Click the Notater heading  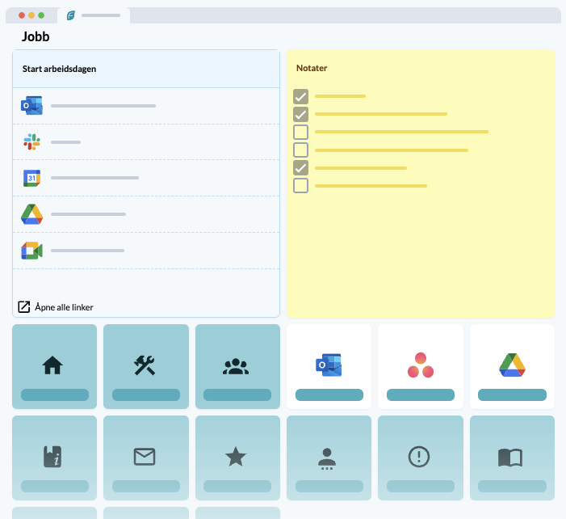tap(312, 68)
